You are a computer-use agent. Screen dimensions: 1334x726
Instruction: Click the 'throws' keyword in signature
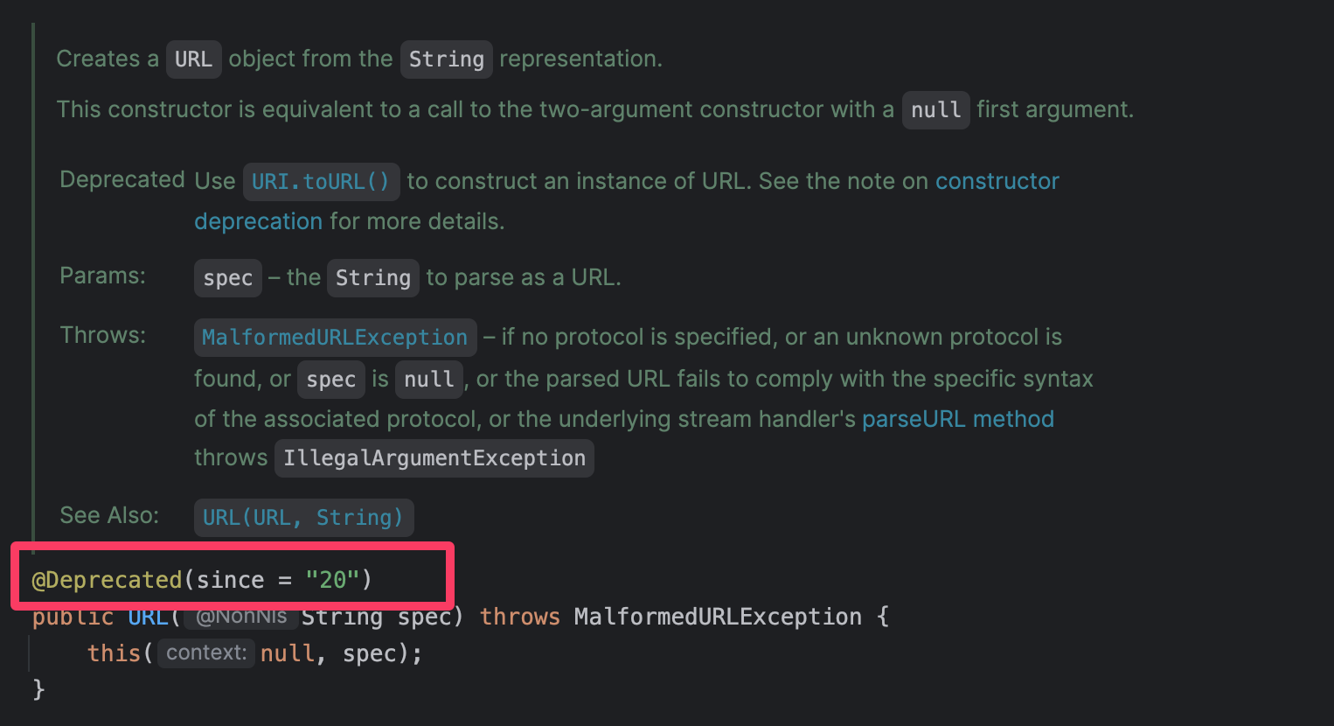(x=519, y=618)
